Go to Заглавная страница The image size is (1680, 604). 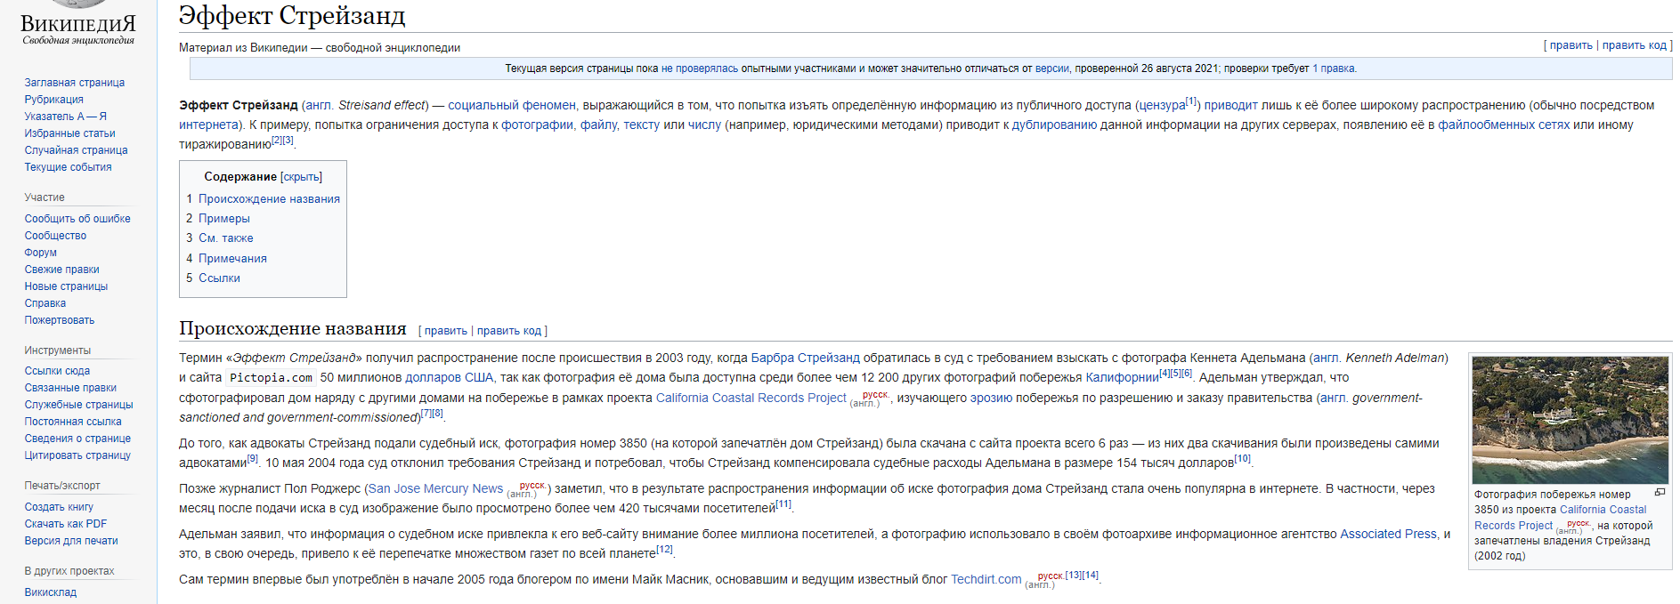75,83
